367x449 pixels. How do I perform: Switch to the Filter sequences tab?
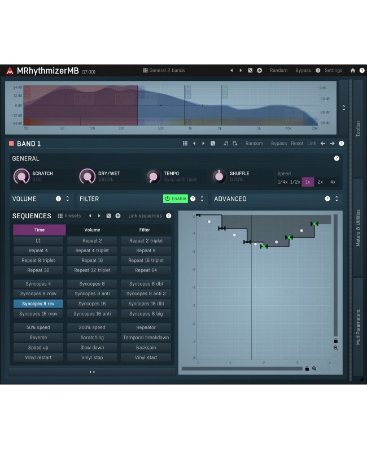(145, 230)
